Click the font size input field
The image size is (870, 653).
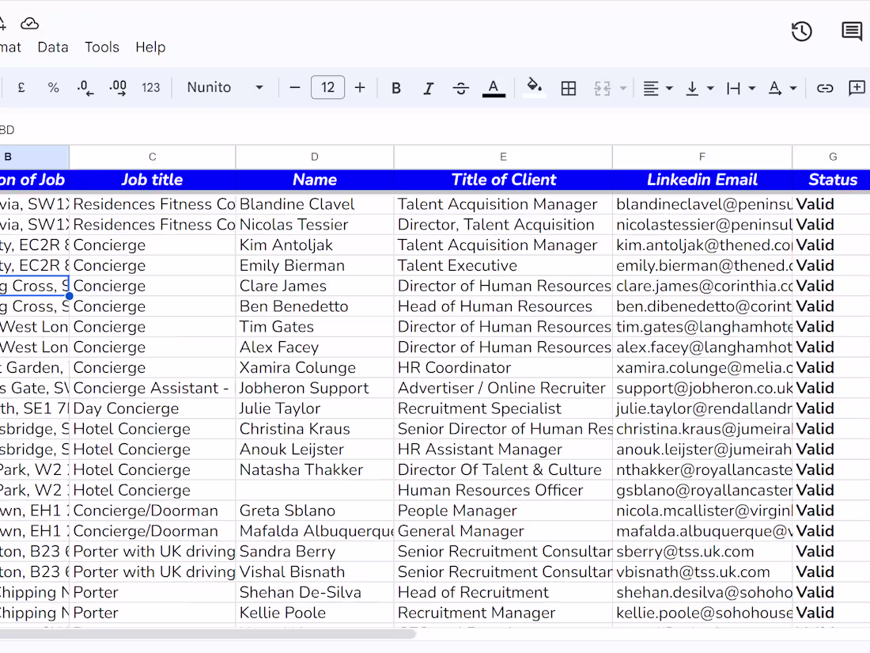(x=328, y=88)
